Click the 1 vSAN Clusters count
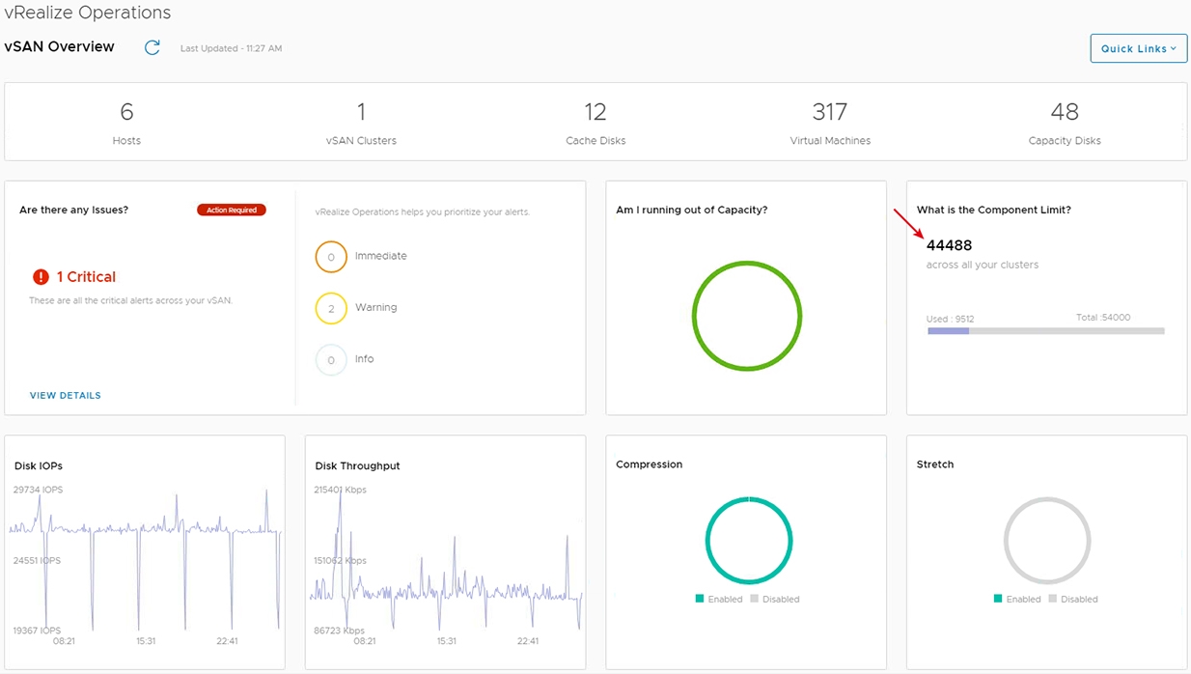1191x674 pixels. coord(361,112)
